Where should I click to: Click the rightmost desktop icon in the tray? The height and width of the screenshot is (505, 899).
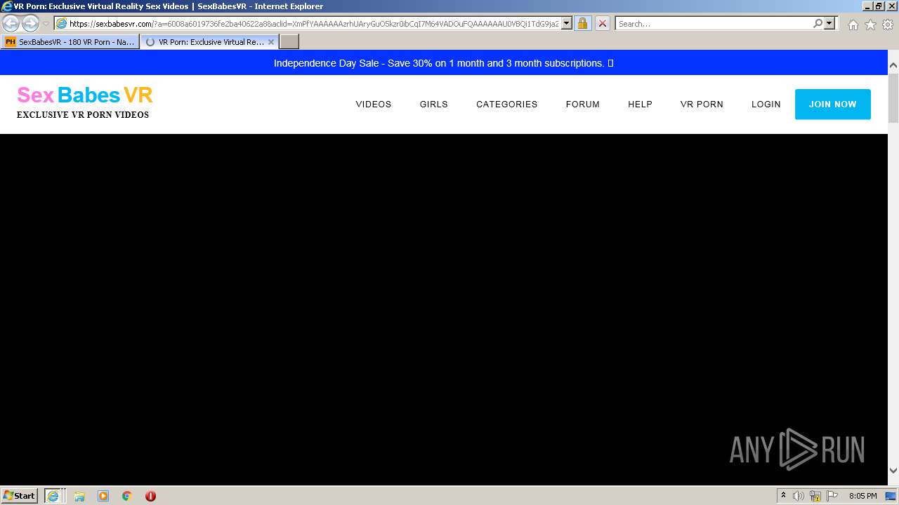[x=891, y=496]
